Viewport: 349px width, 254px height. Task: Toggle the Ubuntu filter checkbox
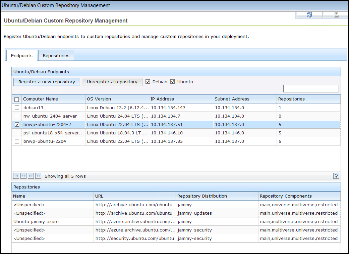pos(173,82)
